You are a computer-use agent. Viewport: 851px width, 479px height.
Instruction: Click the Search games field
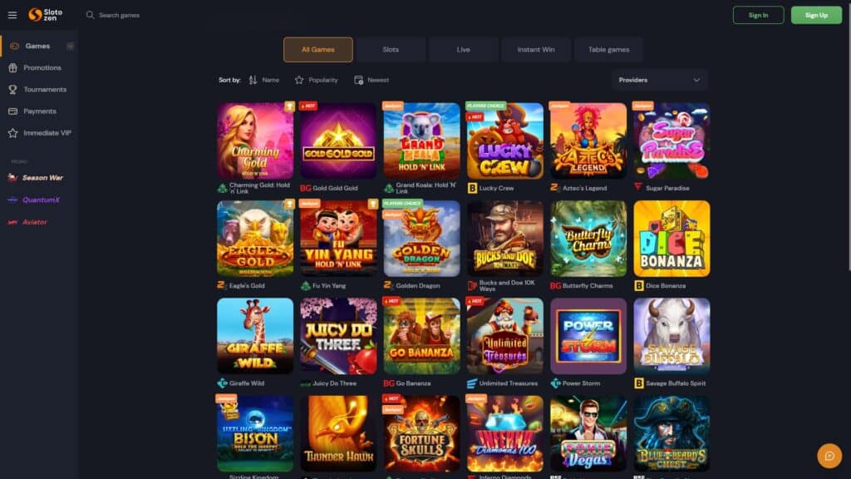coord(141,15)
